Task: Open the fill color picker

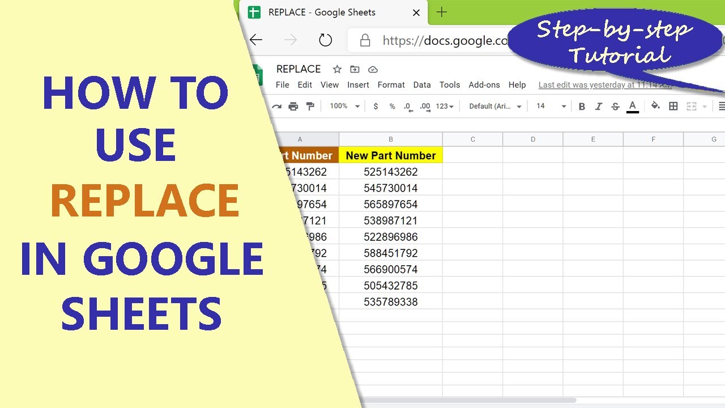Action: [x=655, y=106]
